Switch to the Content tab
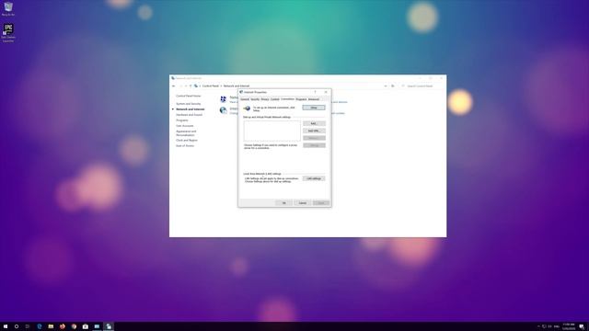 tap(275, 99)
